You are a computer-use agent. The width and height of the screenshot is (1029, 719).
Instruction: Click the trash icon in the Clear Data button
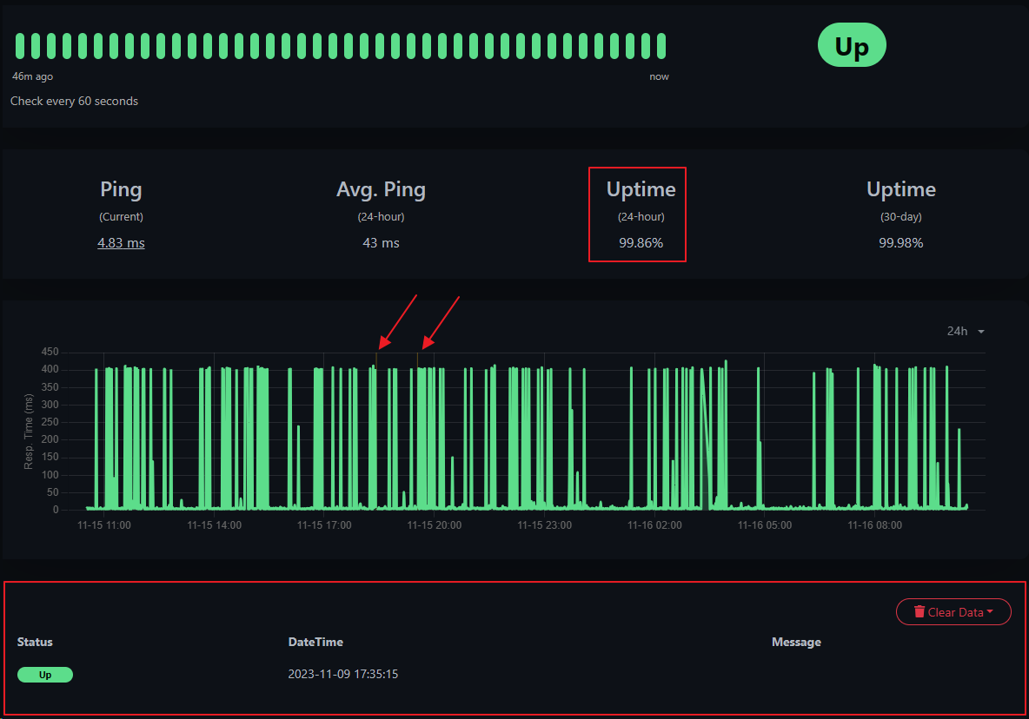coord(920,611)
